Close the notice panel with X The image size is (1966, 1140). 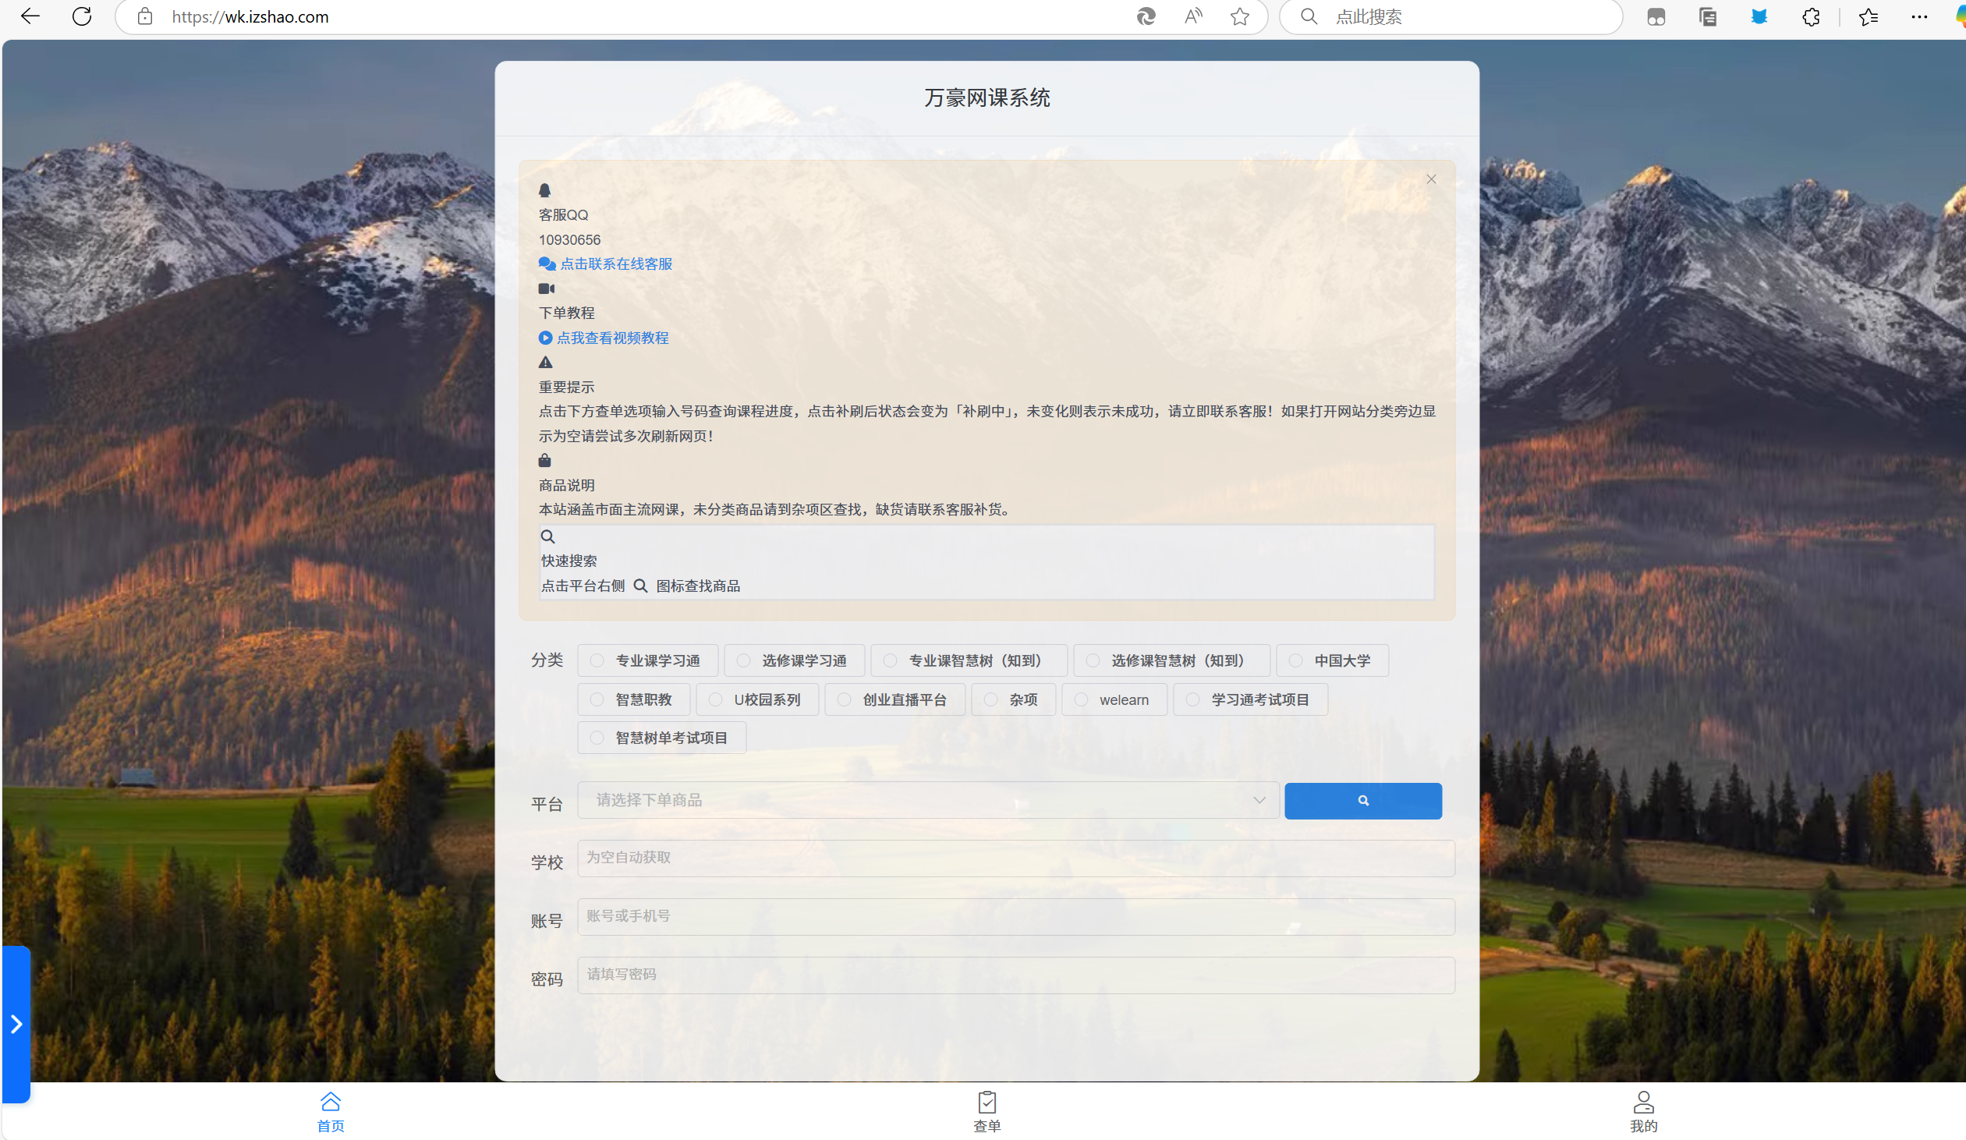pos(1431,179)
